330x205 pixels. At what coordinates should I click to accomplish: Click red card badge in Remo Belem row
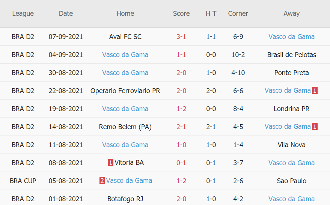[x=315, y=127]
